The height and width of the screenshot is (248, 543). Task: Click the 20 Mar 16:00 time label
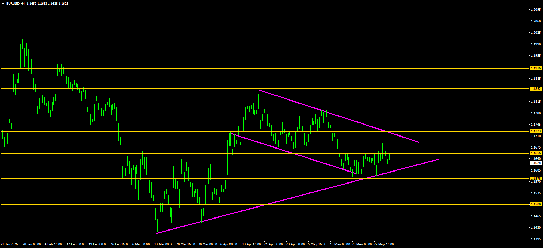[x=186, y=244]
